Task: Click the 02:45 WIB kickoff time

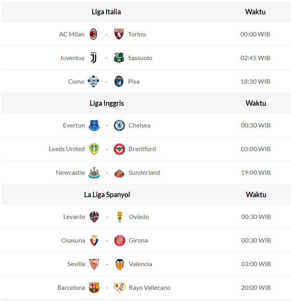Action: (x=255, y=58)
